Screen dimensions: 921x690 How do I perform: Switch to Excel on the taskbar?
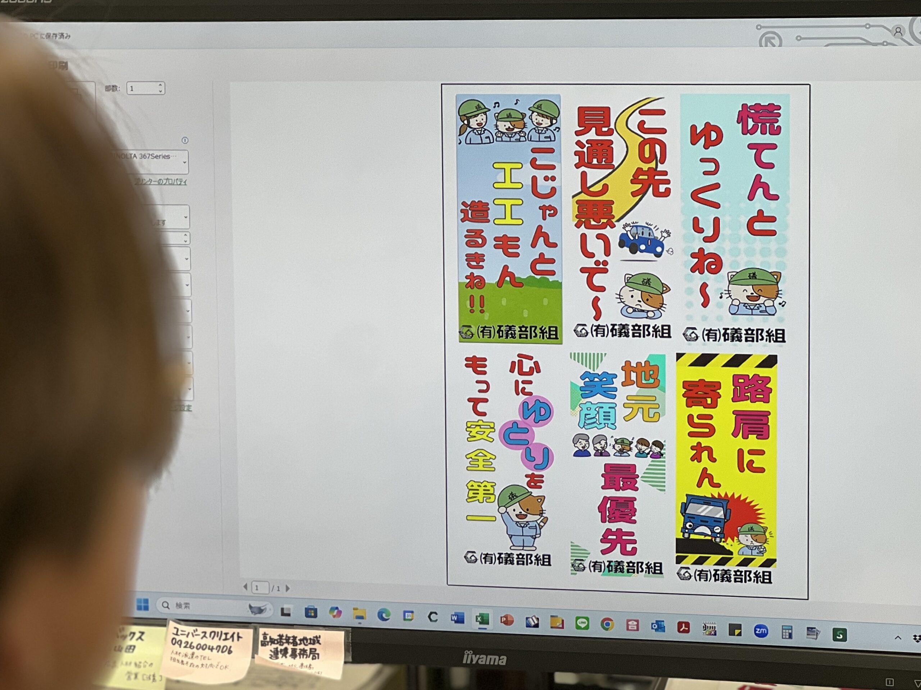(482, 619)
